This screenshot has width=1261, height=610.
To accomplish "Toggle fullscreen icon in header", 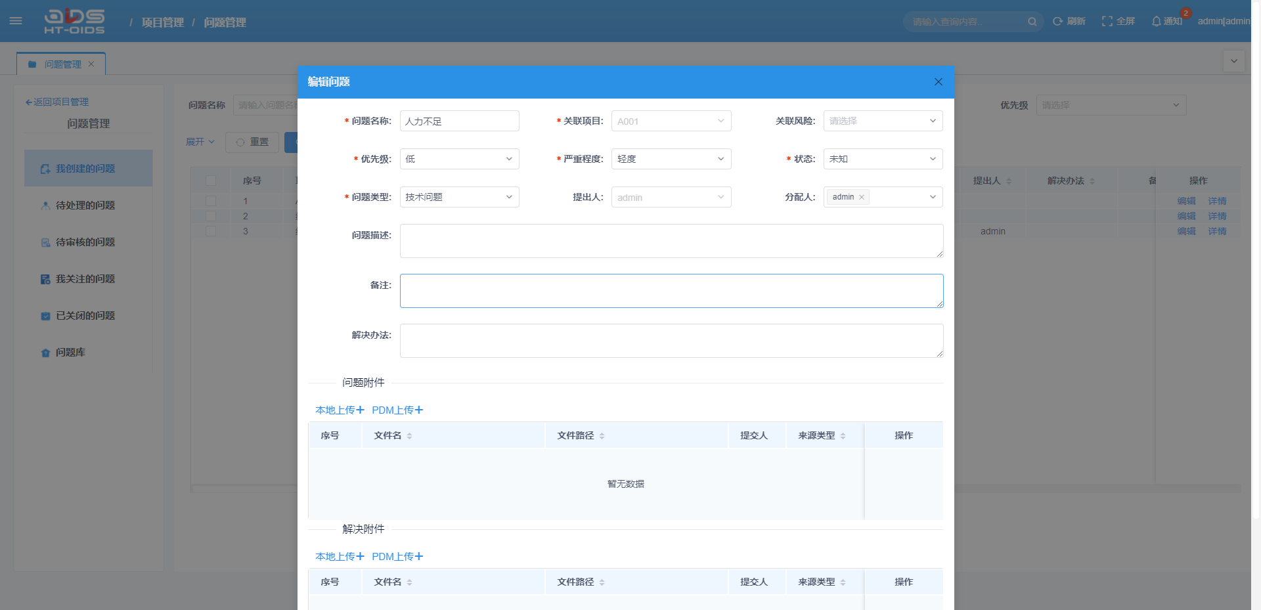I will (x=1107, y=22).
